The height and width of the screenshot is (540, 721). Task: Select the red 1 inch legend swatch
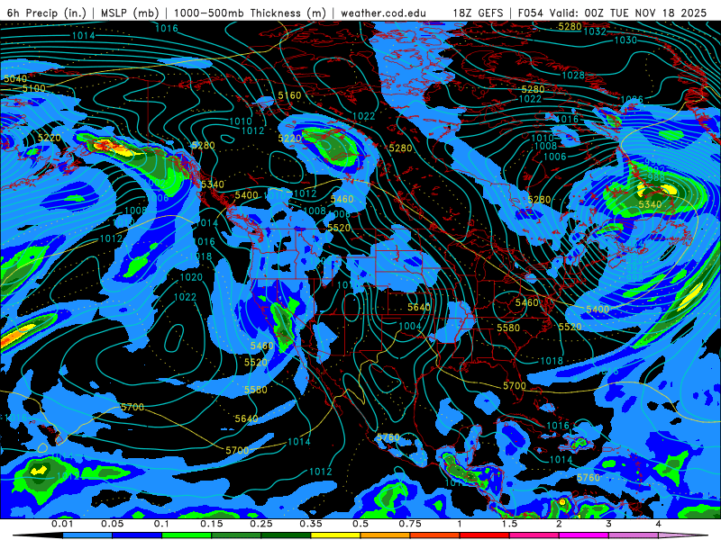pyautogui.click(x=485, y=535)
